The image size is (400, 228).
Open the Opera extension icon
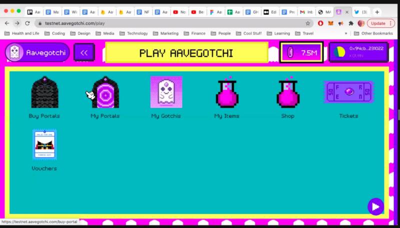[x=320, y=23]
